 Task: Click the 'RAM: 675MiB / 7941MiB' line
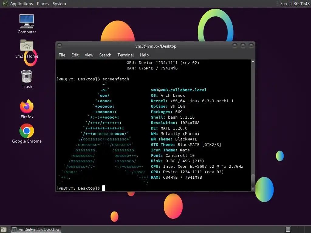point(152,68)
